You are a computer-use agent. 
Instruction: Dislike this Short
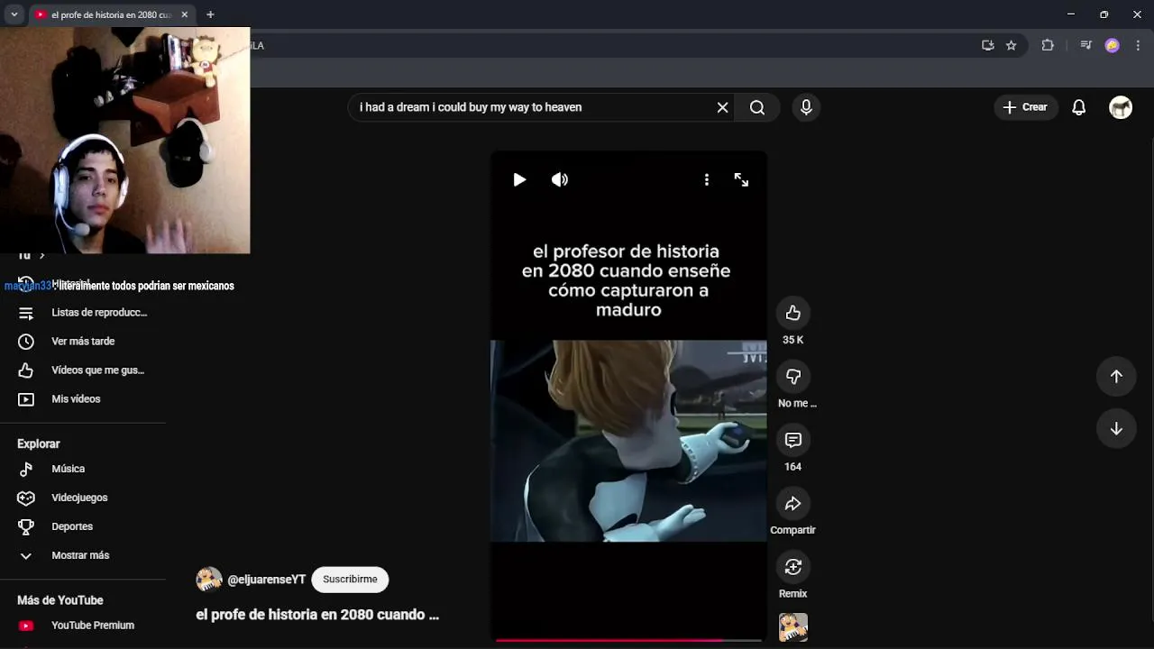click(x=793, y=376)
